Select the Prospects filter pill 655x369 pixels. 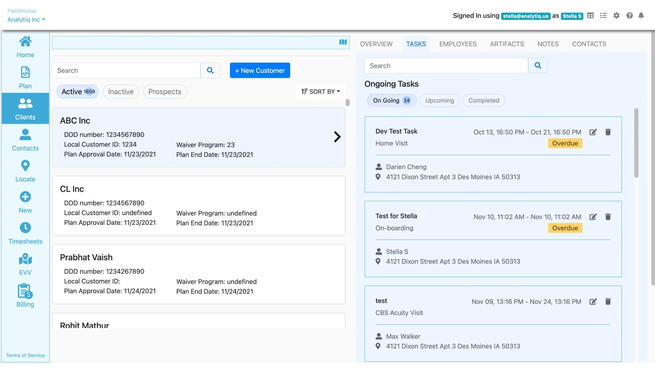(x=165, y=92)
